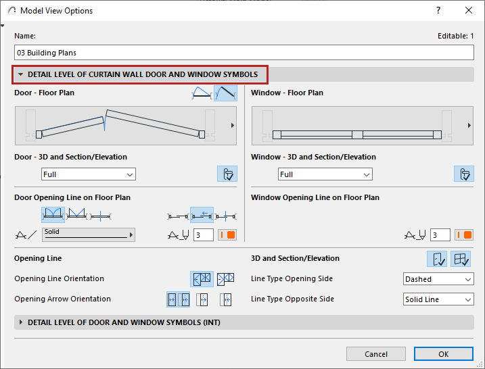485x369 pixels.
Task: Choose the double-arc door opening line icon
Action: [53, 215]
